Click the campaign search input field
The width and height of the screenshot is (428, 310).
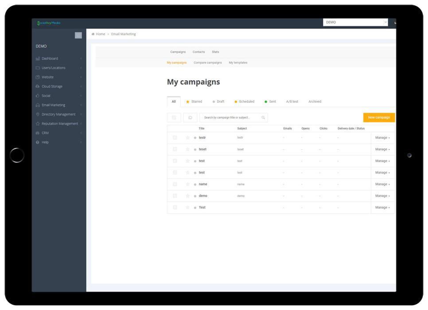[x=230, y=118]
